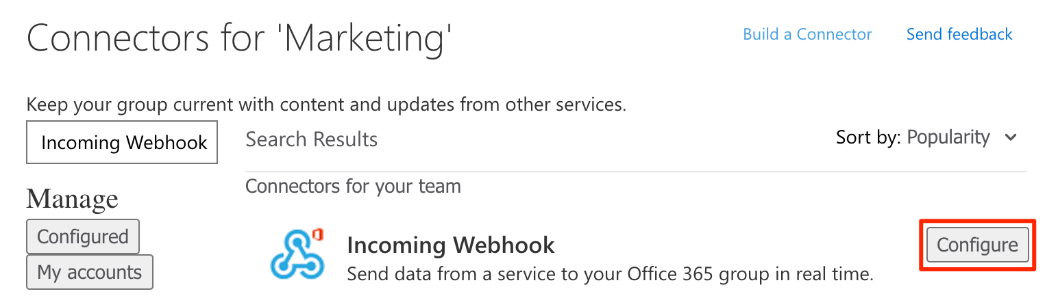Click the Manage section heading
Viewport: 1058px width, 298px height.
(x=72, y=199)
